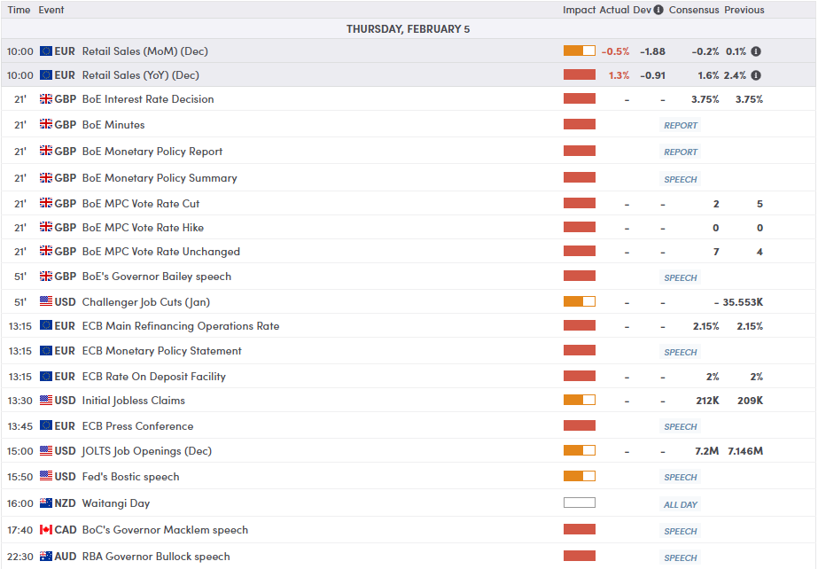Screen dimensions: 818x569
Task: Click the Canada flag beside Macklem speech
Action: (46, 529)
